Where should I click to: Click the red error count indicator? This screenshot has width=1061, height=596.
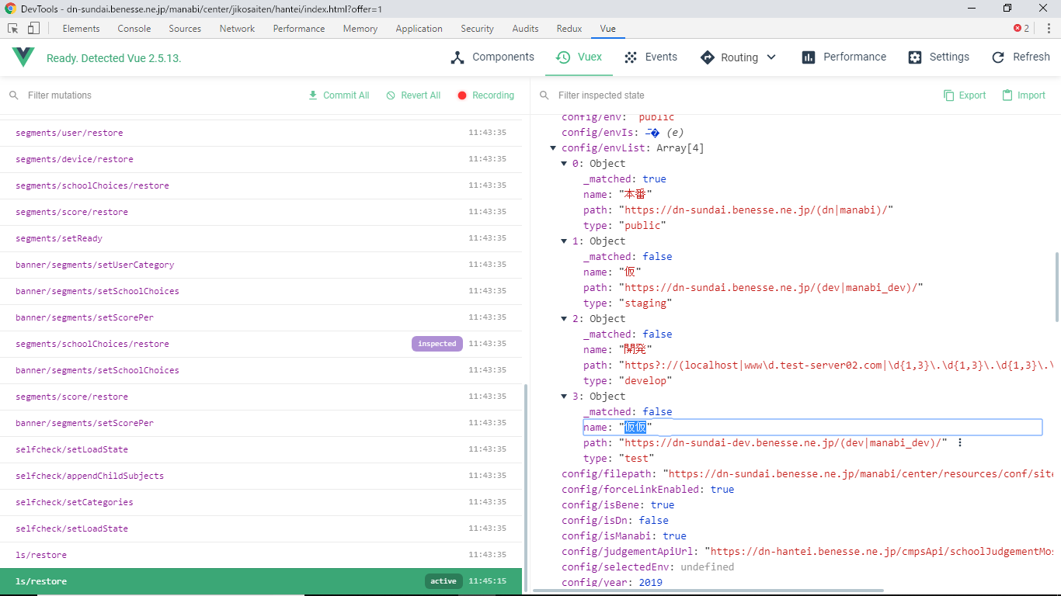pyautogui.click(x=1021, y=29)
